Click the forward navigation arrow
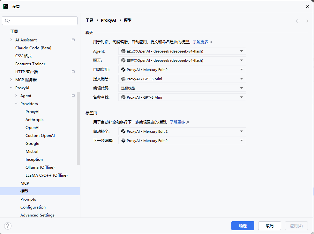 [x=306, y=21]
